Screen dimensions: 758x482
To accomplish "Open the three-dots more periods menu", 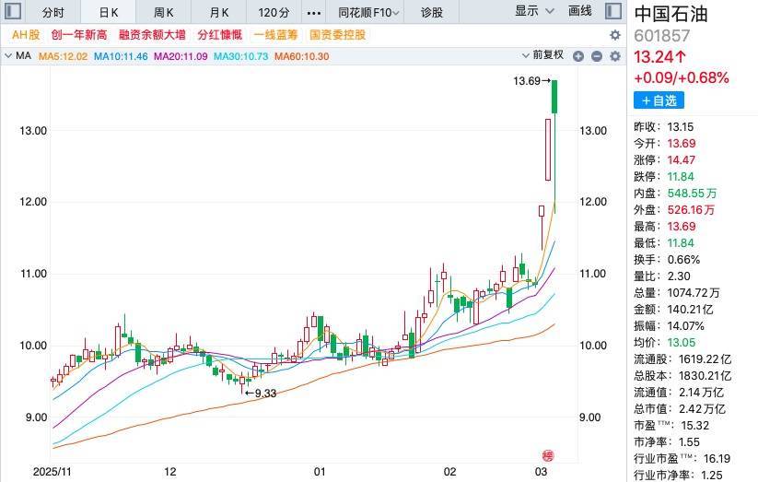I will [314, 12].
